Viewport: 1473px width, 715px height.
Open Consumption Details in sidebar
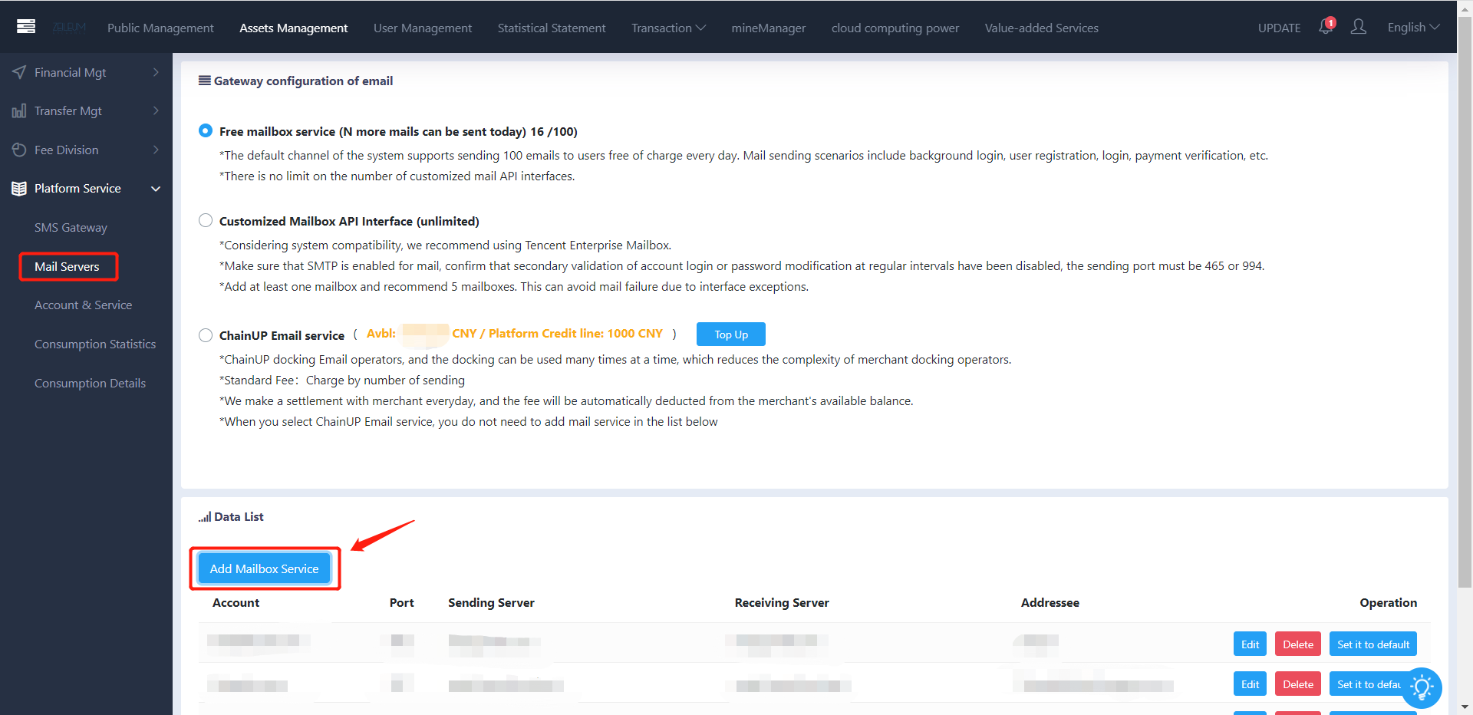tap(90, 384)
